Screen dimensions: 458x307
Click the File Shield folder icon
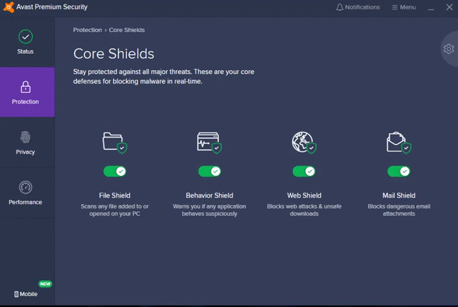coord(114,143)
